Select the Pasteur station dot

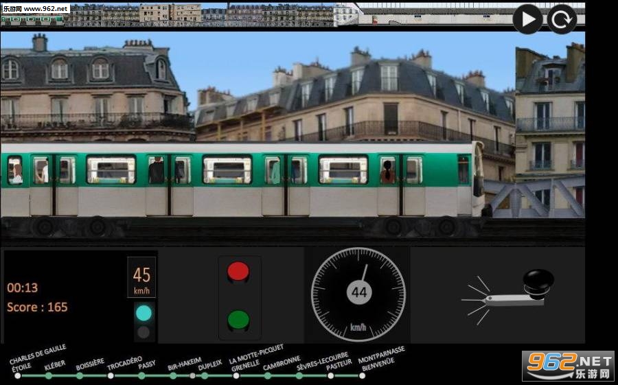[x=331, y=375]
